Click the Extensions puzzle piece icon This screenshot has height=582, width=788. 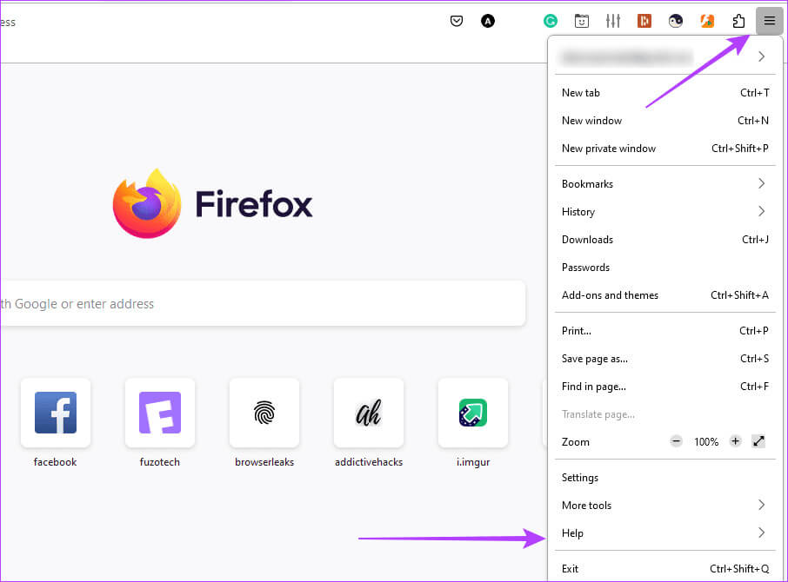coord(738,21)
